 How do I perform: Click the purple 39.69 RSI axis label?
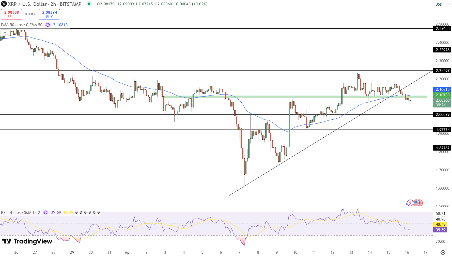point(441,230)
